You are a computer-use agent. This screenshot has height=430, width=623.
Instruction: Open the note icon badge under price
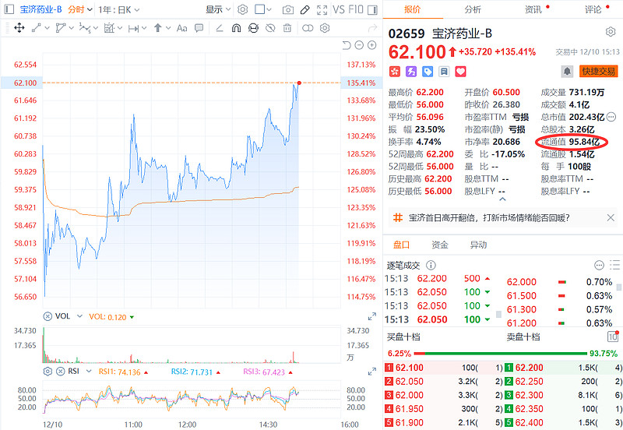tap(444, 72)
